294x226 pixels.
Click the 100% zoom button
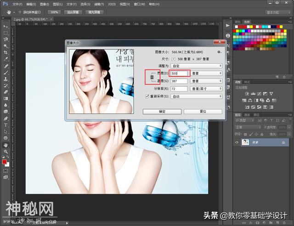point(54,12)
